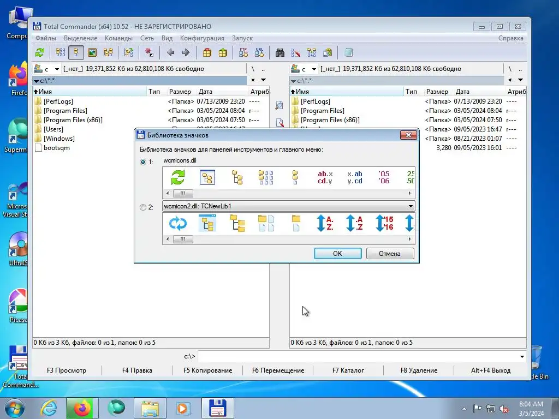This screenshot has height=419, width=559.
Task: Go back using left arrow toolbar icon
Action: pyautogui.click(x=170, y=53)
